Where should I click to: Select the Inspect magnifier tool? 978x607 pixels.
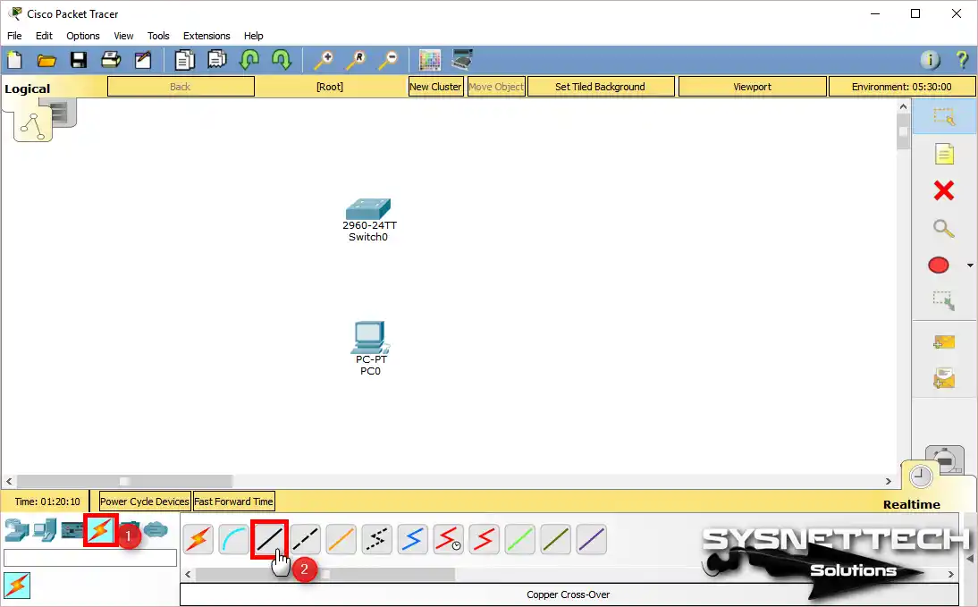click(x=944, y=228)
